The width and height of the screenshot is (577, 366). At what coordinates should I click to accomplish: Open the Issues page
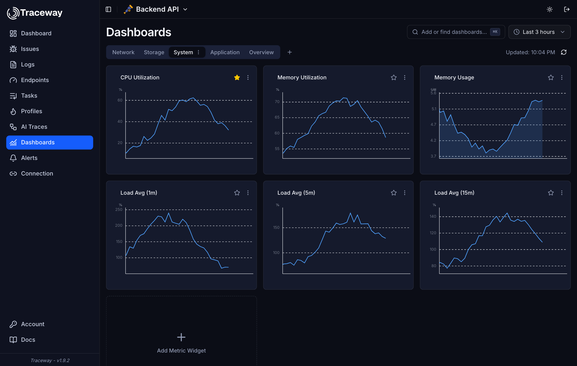click(50, 49)
